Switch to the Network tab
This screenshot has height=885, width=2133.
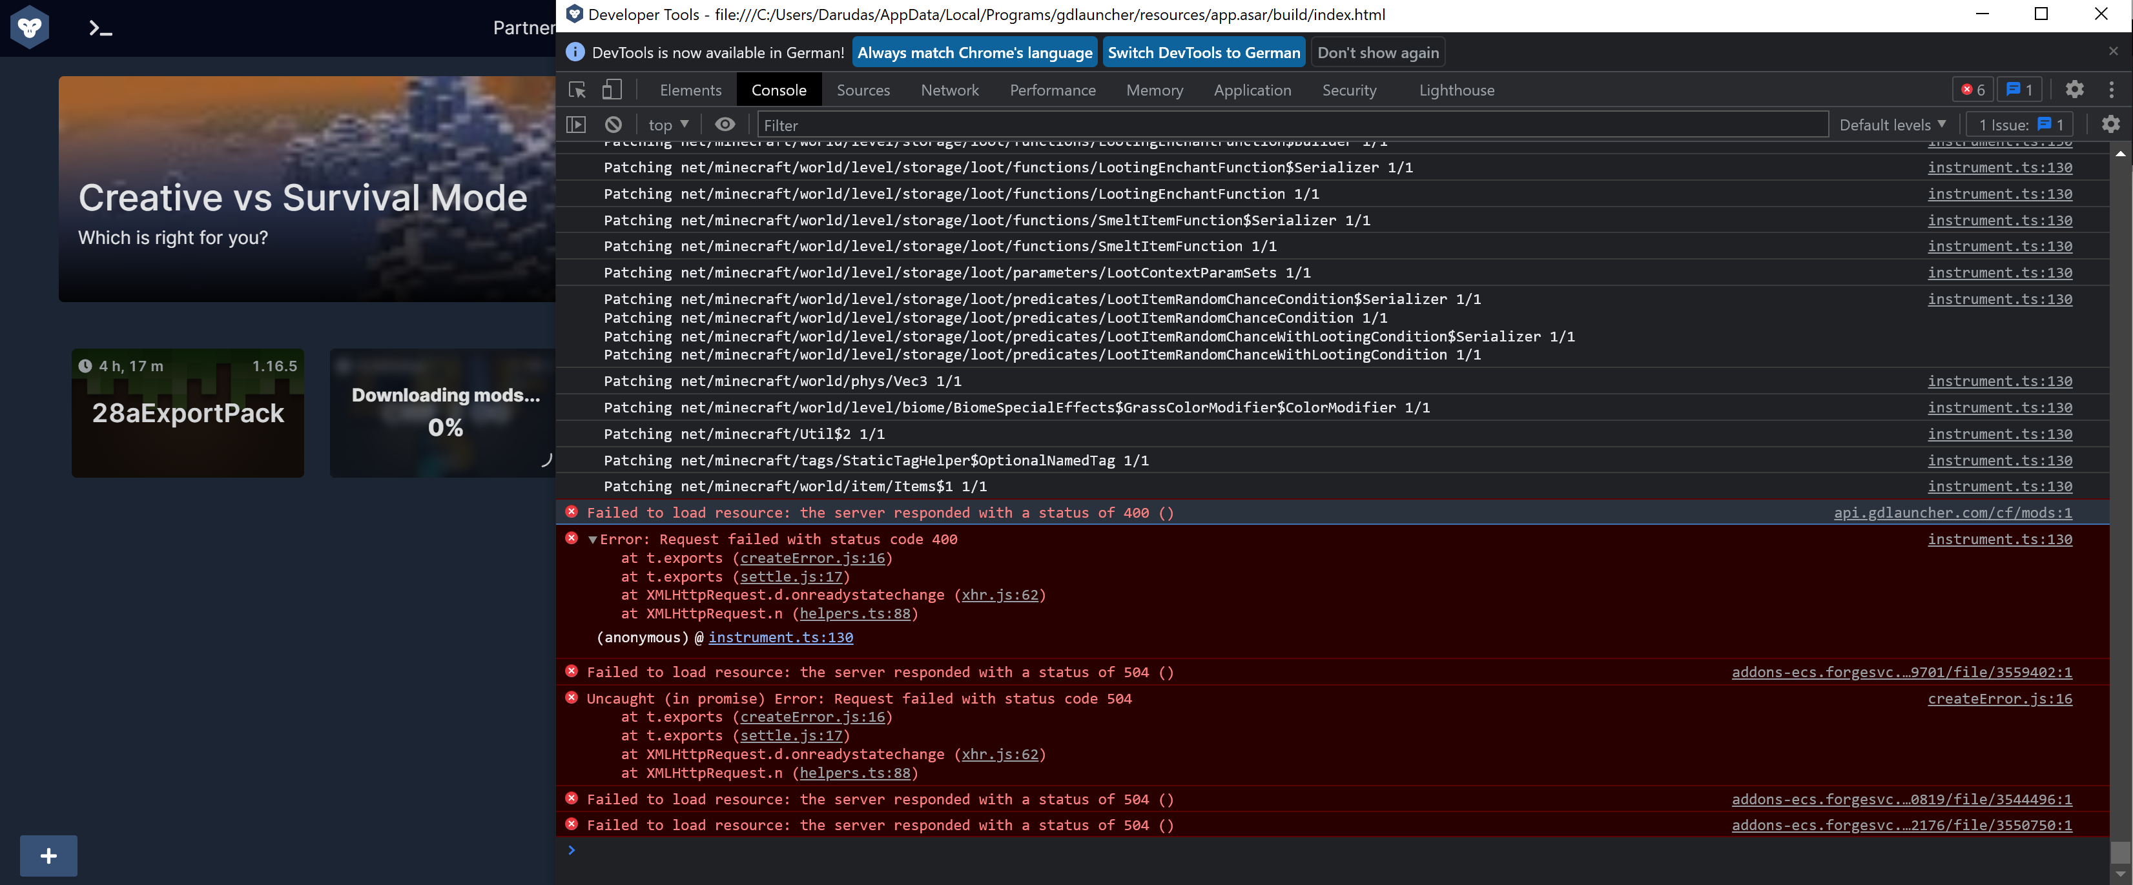click(950, 90)
